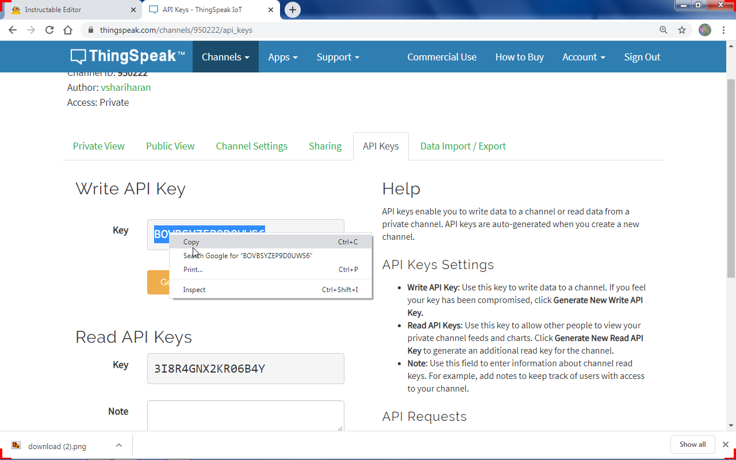
Task: Choose Copy from the context menu
Action: (271, 242)
